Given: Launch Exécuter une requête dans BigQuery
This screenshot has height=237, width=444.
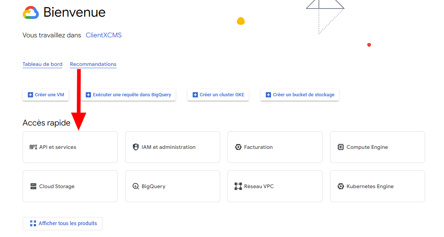Looking at the screenshot, I should [x=128, y=95].
